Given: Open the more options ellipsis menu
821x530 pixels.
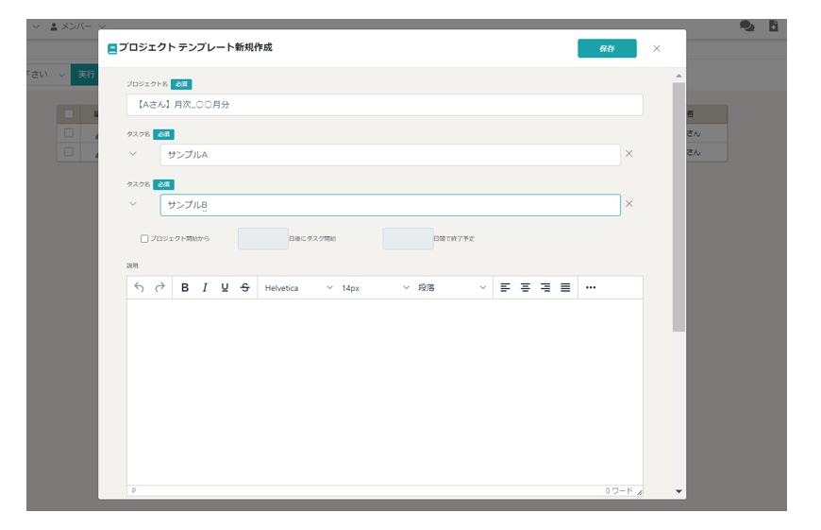Looking at the screenshot, I should [591, 288].
